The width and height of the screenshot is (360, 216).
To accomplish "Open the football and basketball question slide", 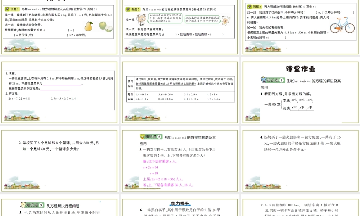I will [60, 161].
